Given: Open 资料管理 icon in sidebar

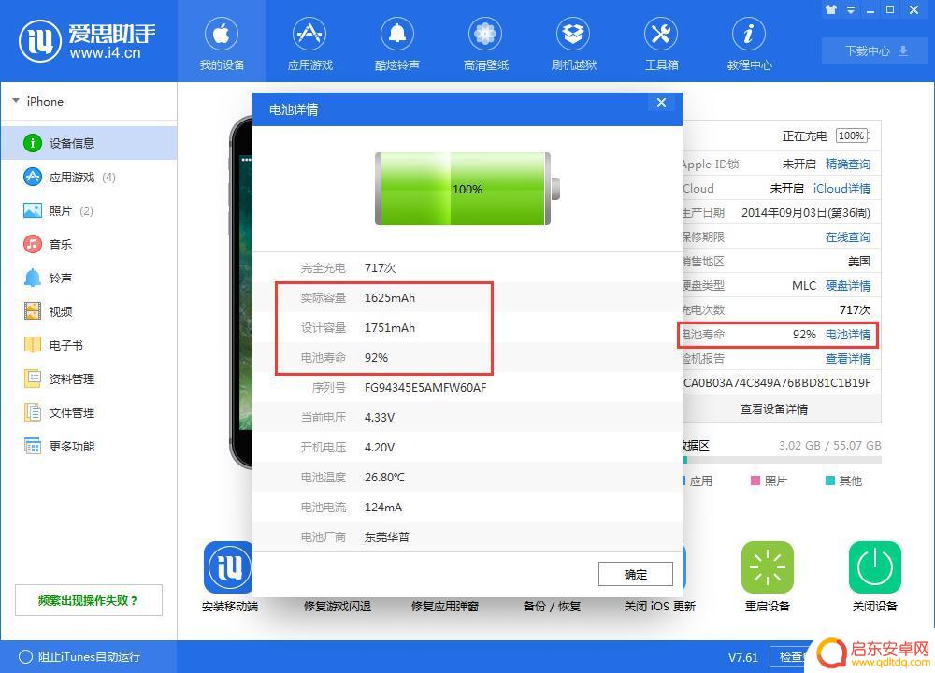Looking at the screenshot, I should (x=32, y=379).
